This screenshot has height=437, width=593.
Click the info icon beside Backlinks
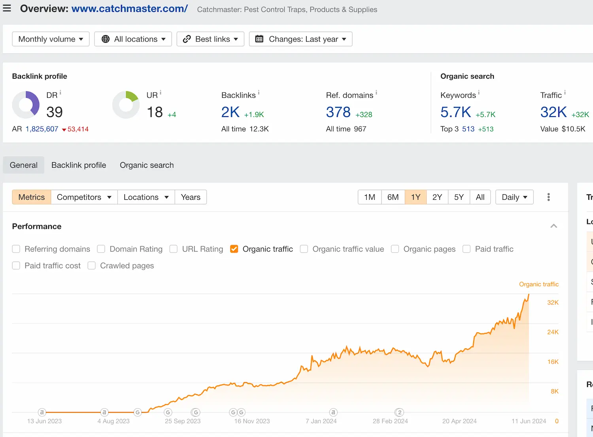(x=259, y=93)
